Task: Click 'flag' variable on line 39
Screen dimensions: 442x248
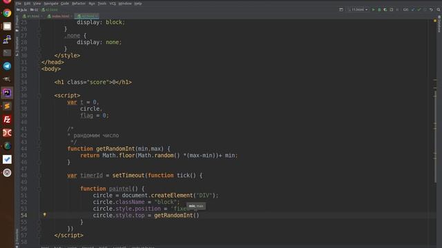Action: 86,115
